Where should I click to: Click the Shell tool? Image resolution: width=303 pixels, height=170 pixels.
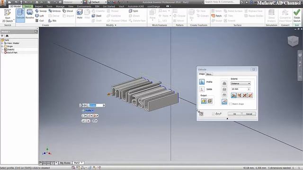click(x=97, y=16)
